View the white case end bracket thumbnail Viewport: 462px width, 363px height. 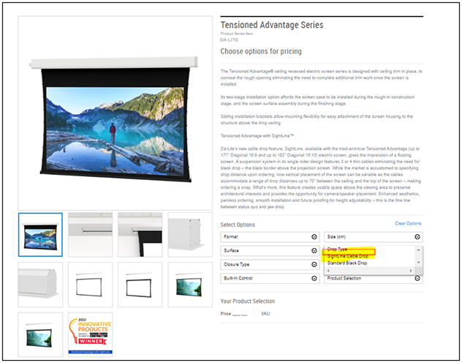190,235
